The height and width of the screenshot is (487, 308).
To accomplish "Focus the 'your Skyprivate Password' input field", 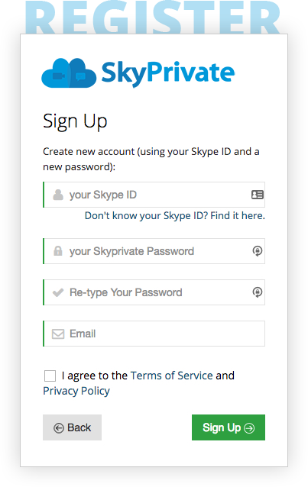I will (154, 251).
